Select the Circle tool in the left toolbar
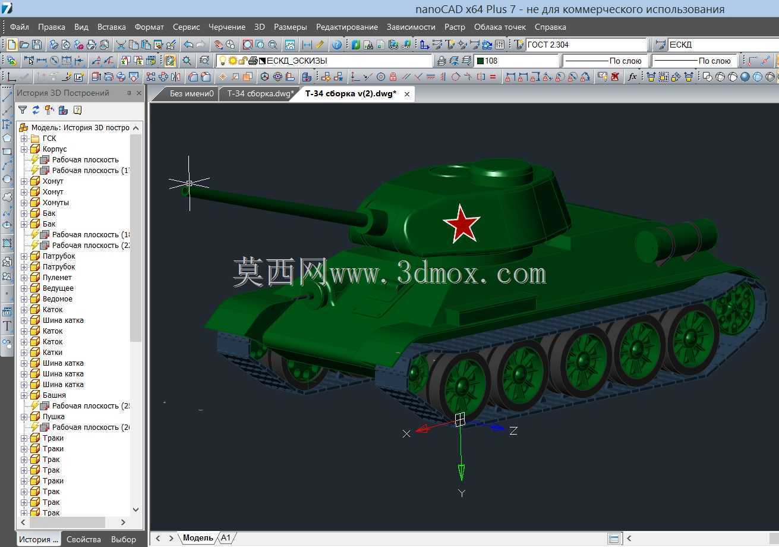This screenshot has width=779, height=547. tap(7, 180)
